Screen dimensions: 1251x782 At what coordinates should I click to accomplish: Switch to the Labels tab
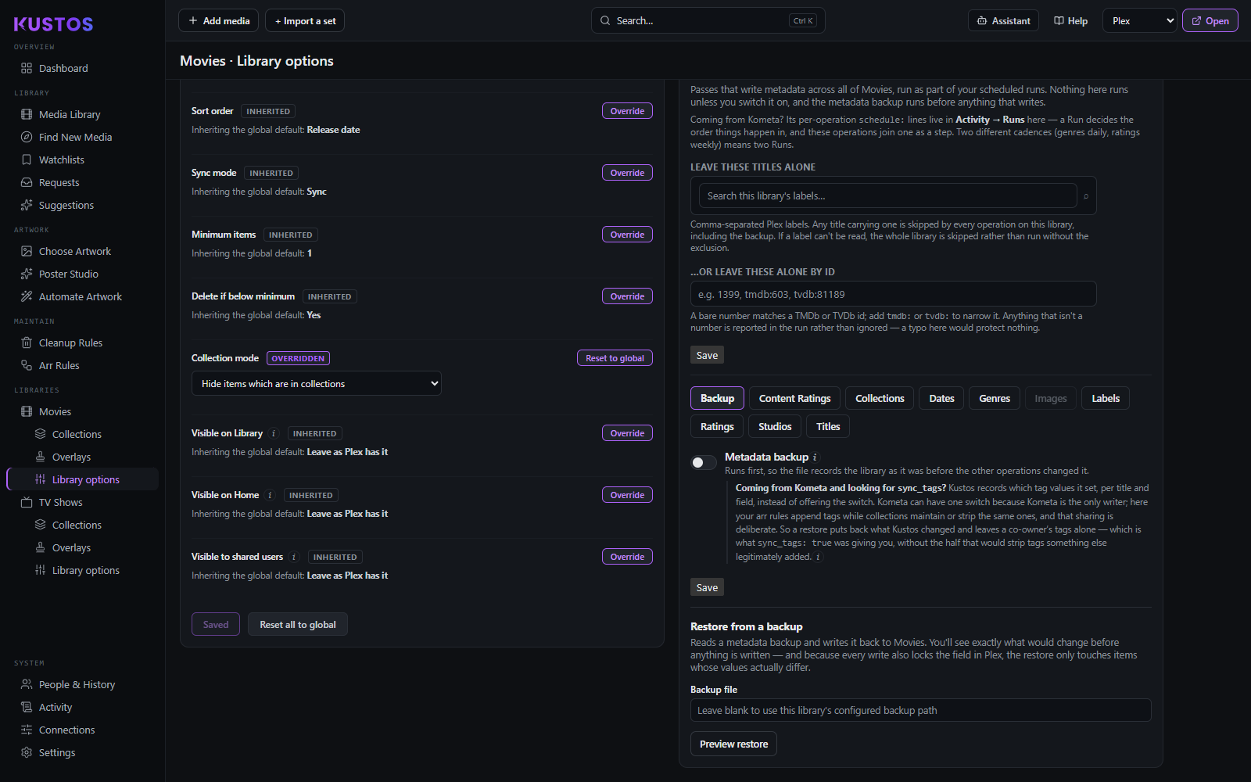(x=1106, y=398)
